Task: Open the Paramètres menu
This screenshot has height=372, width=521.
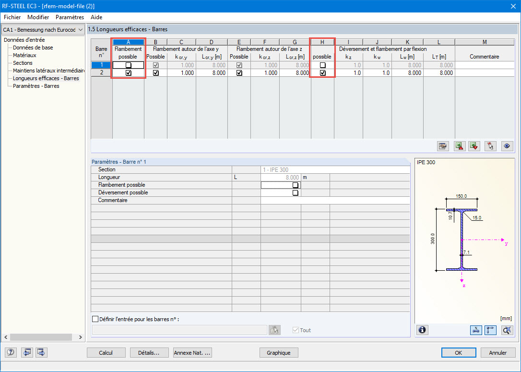Action: (x=70, y=17)
